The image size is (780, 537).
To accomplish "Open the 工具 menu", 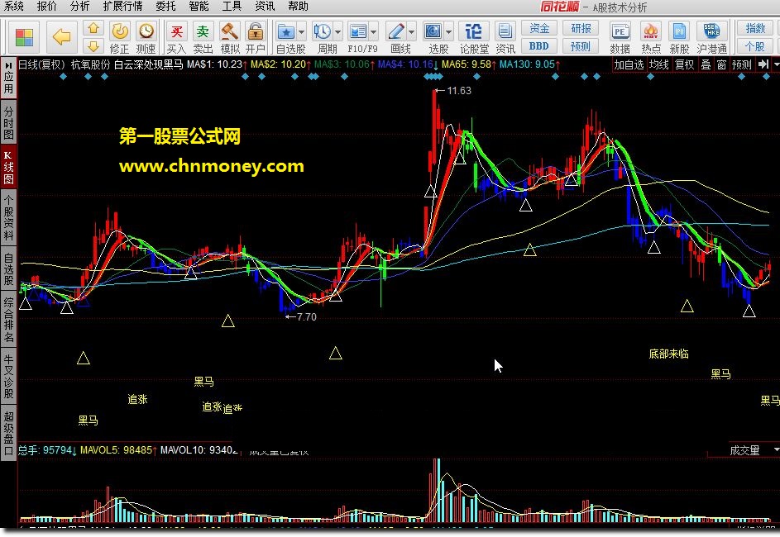I will click(x=232, y=6).
